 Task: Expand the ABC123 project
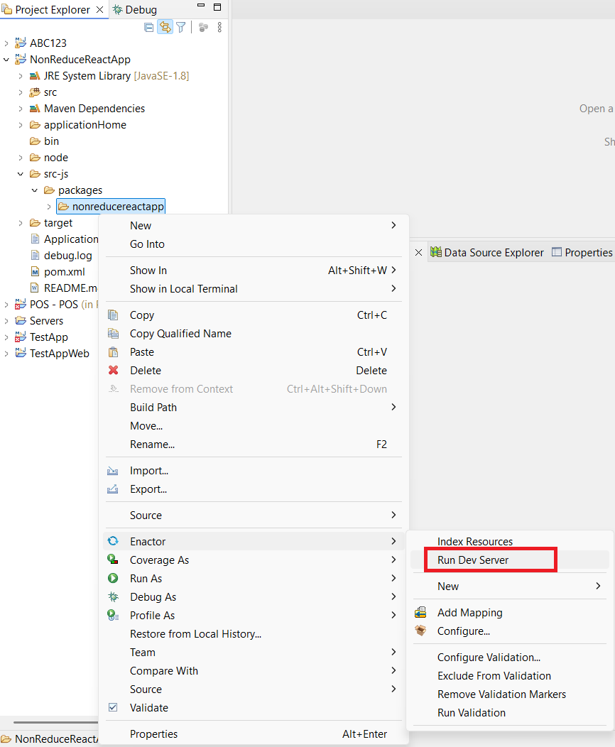[x=6, y=43]
